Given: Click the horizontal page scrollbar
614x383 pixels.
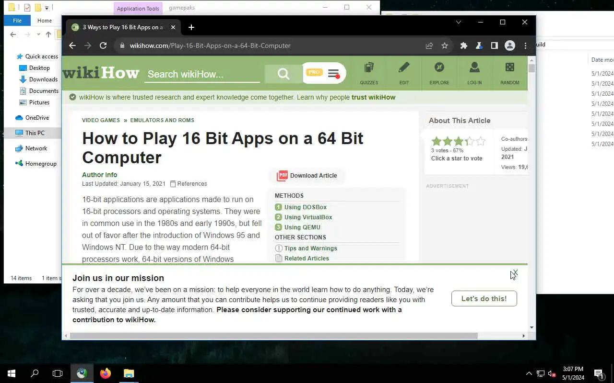Looking at the screenshot, I should click(x=273, y=336).
